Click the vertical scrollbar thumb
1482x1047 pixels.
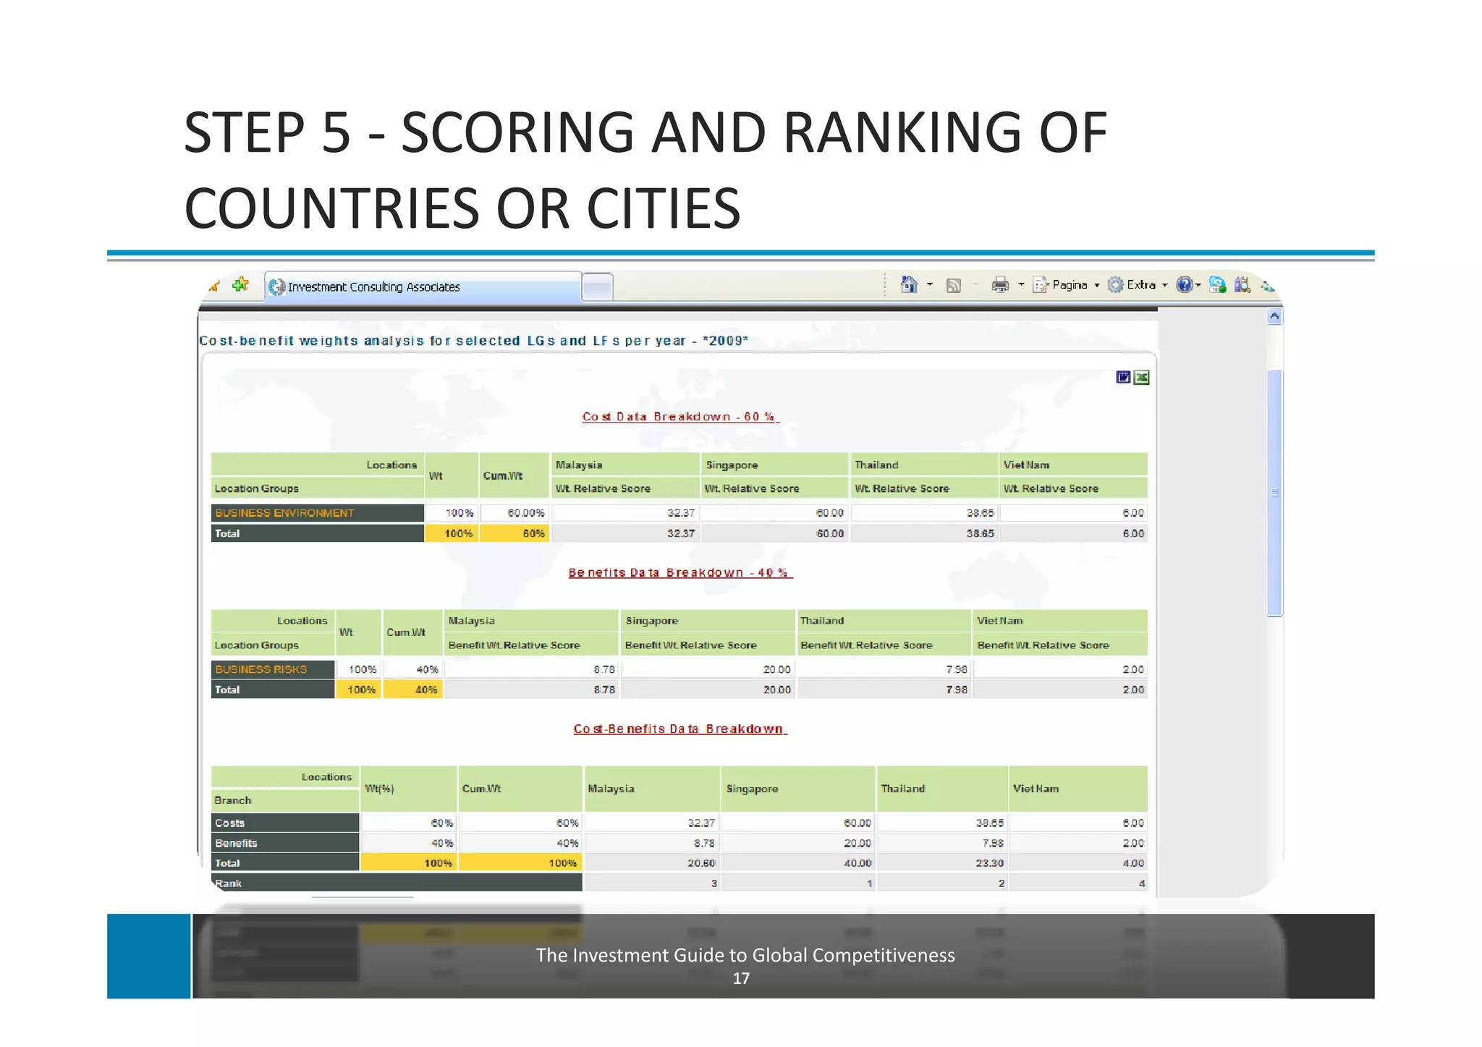point(1275,493)
